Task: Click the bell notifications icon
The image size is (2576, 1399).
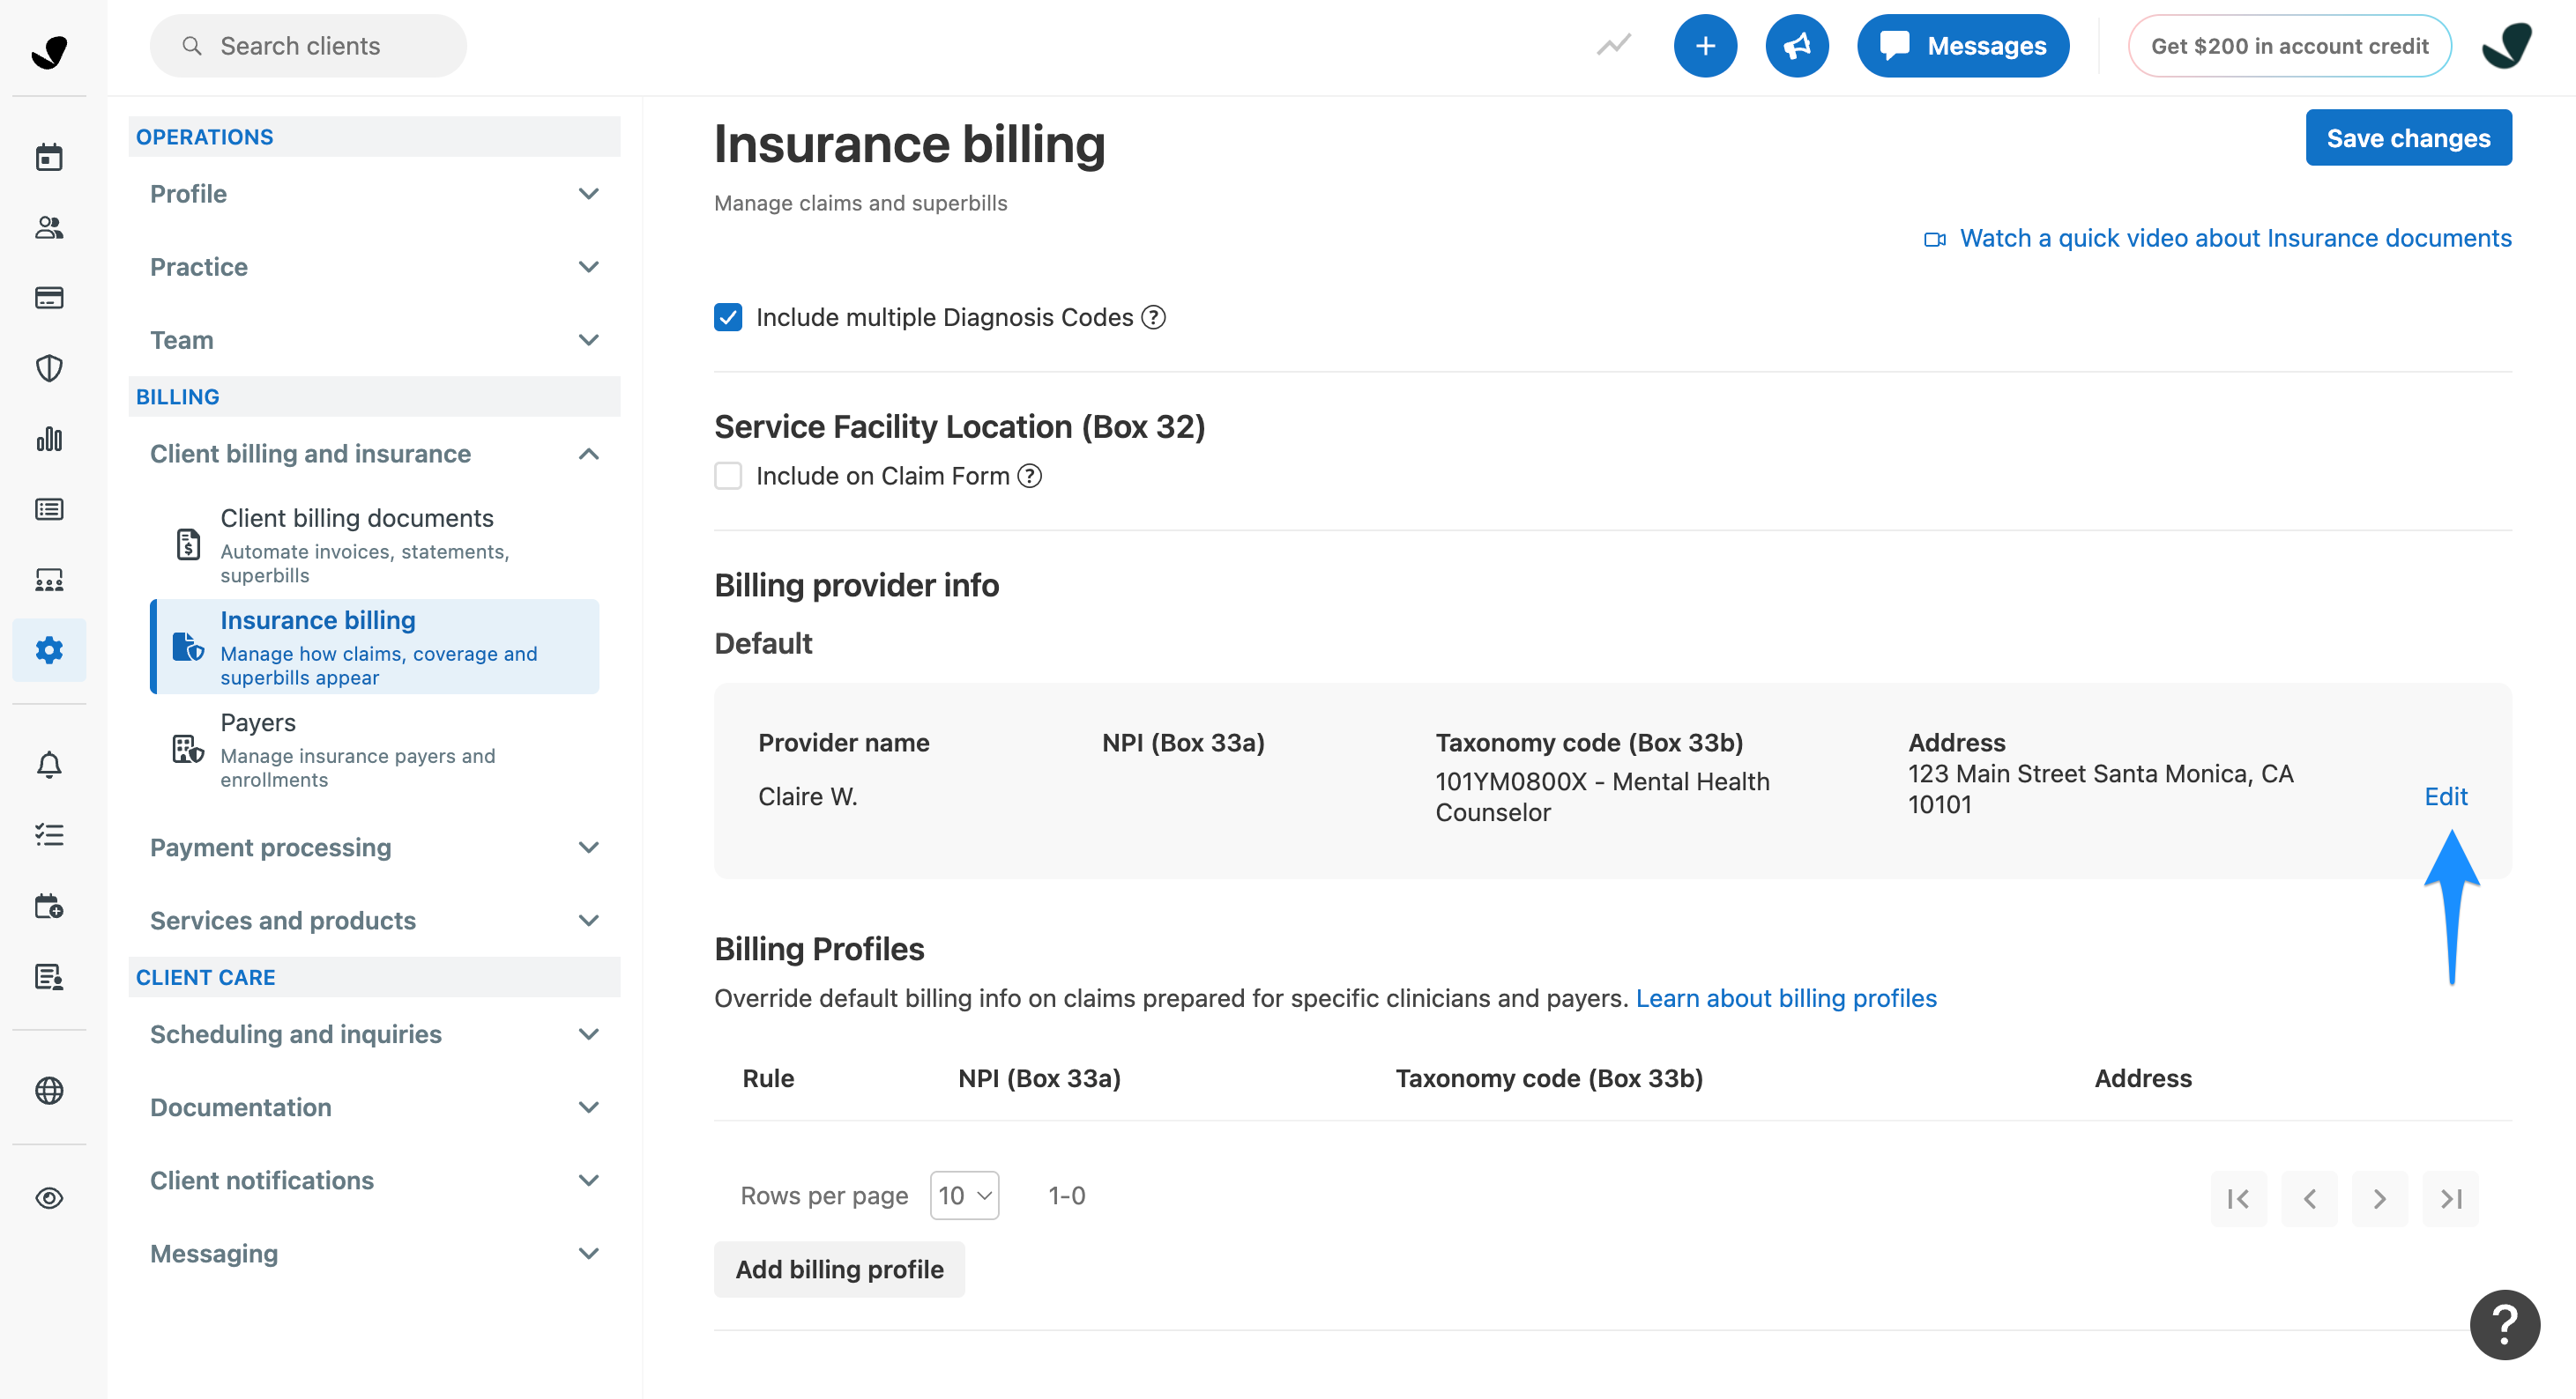Action: 49,765
